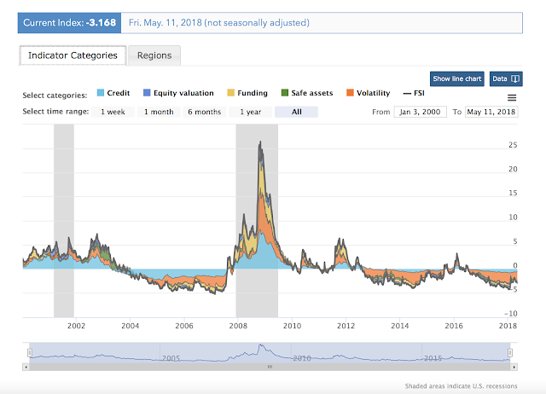Click the right navigator scroll arrow
The width and height of the screenshot is (546, 394).
tap(514, 366)
